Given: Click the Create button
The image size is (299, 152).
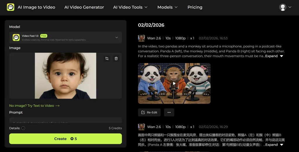Looking at the screenshot, I should click(65, 139).
